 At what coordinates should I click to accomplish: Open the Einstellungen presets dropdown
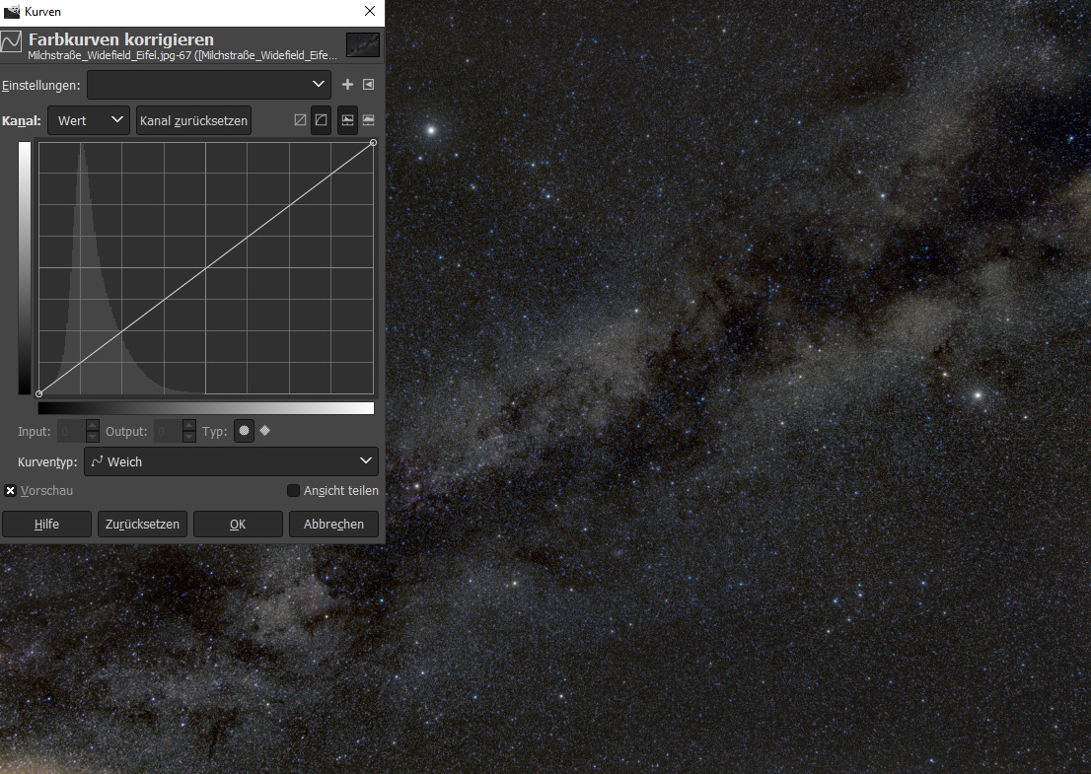[x=209, y=85]
